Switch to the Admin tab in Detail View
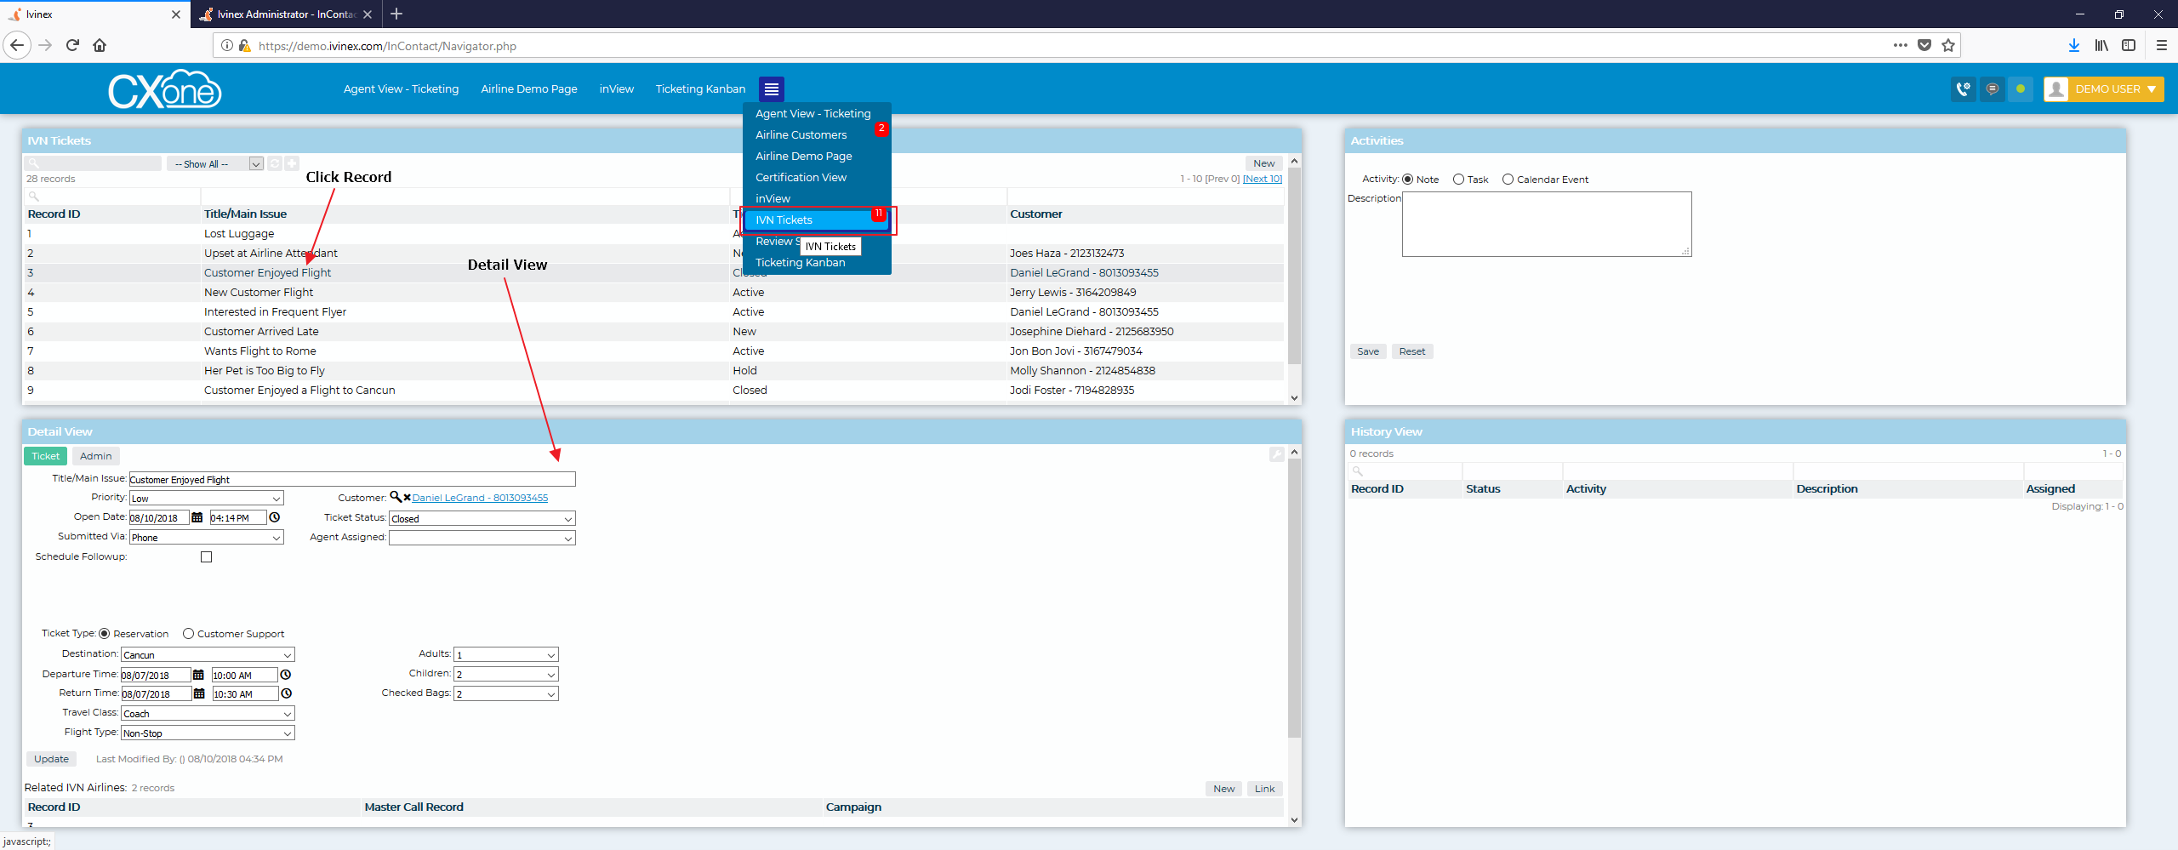This screenshot has width=2178, height=850. click(96, 456)
